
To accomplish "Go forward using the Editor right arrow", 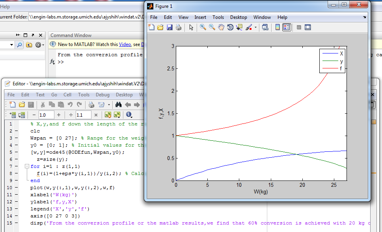I will [137, 105].
